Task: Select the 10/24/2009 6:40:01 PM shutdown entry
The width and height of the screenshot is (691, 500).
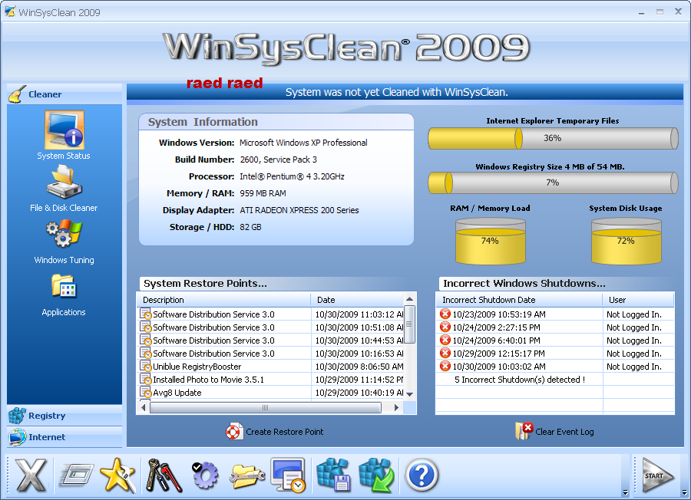Action: click(x=555, y=340)
